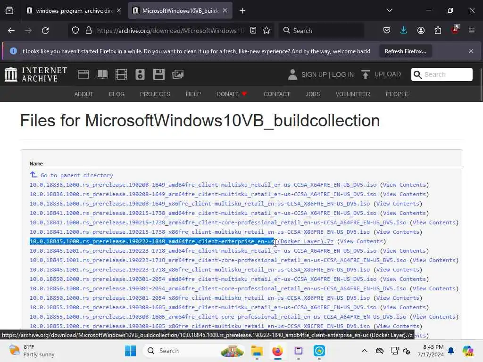Open Firefox View icon at tab bar start
Viewport: 483px width, 362px height.
pyautogui.click(x=9, y=11)
